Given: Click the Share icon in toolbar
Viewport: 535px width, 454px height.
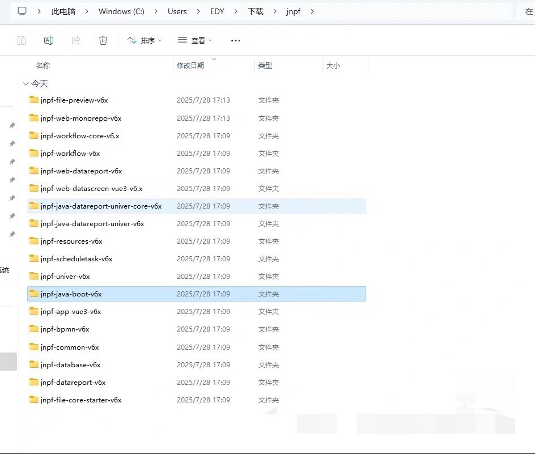Looking at the screenshot, I should [x=76, y=40].
